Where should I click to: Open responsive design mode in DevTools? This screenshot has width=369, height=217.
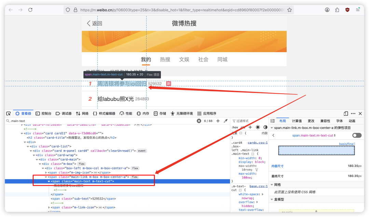pos(346,113)
